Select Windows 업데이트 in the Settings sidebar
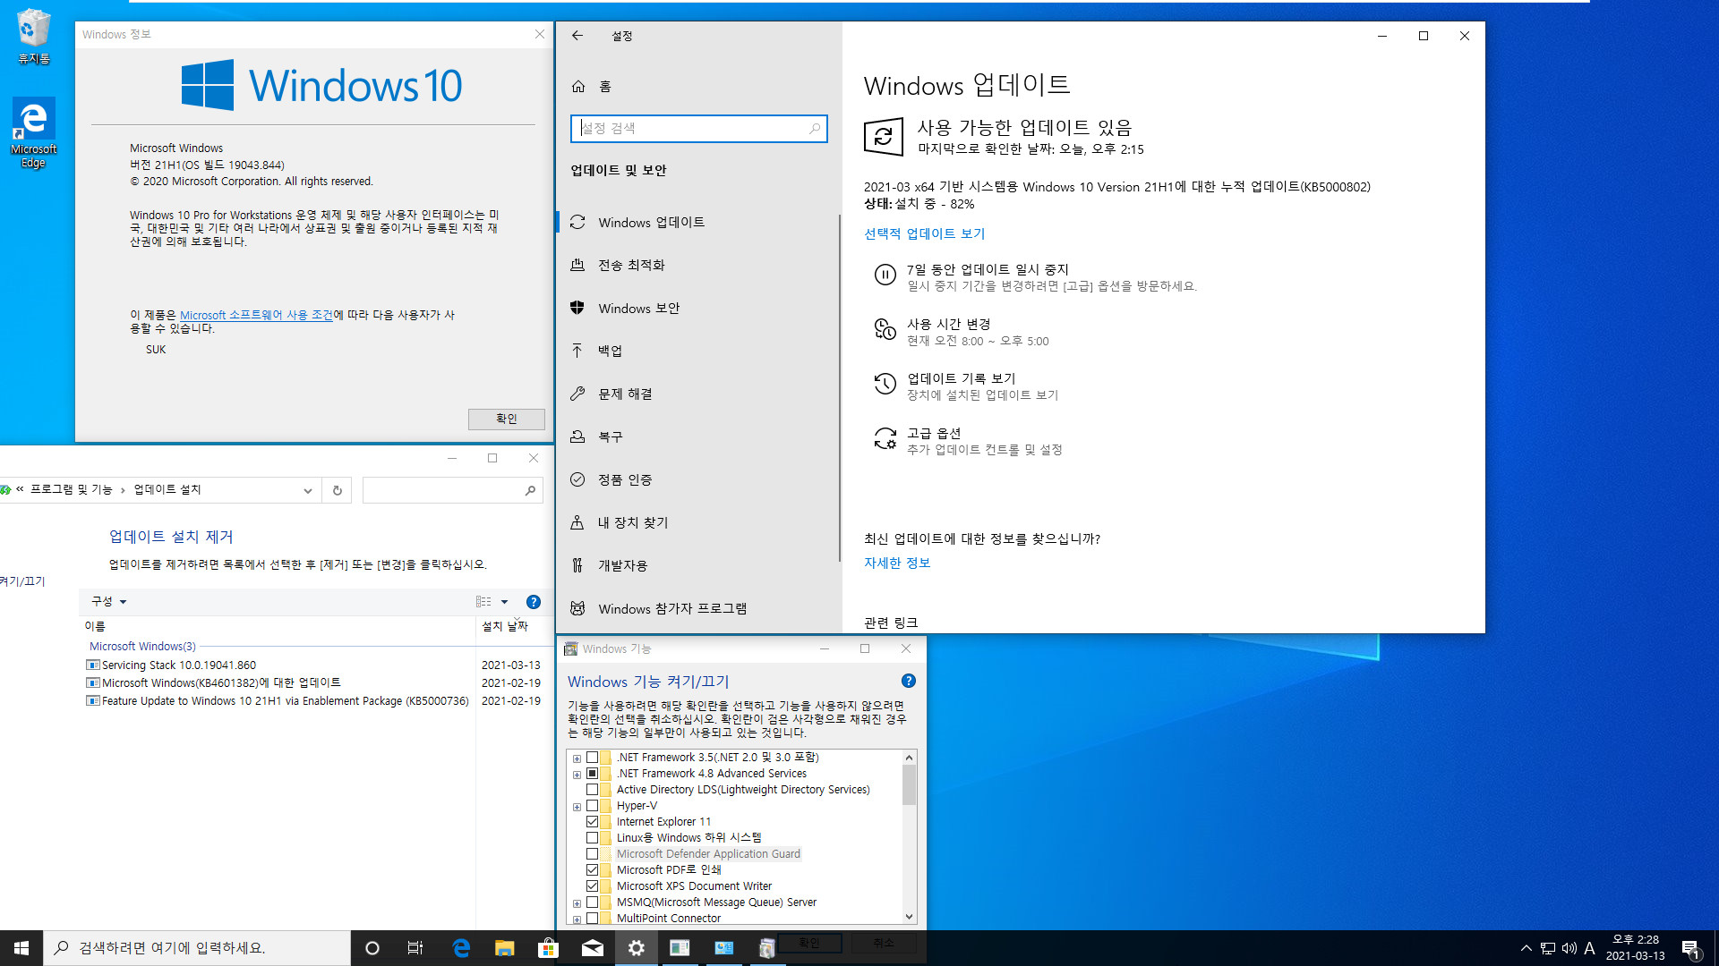This screenshot has width=1719, height=966. [x=697, y=223]
